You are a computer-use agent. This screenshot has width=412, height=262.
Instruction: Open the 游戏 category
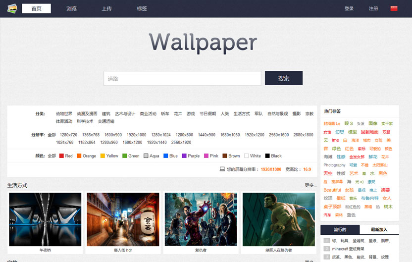191,114
